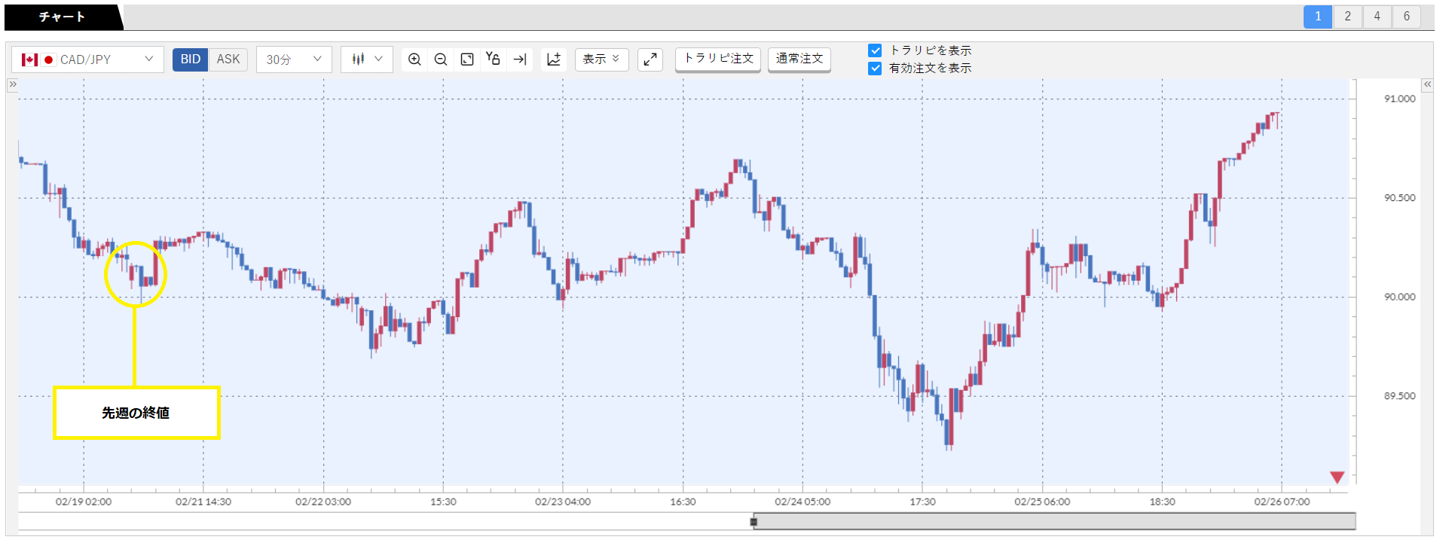The image size is (1443, 543).
Task: Open the 30分 timeframe dropdown
Action: [x=294, y=59]
